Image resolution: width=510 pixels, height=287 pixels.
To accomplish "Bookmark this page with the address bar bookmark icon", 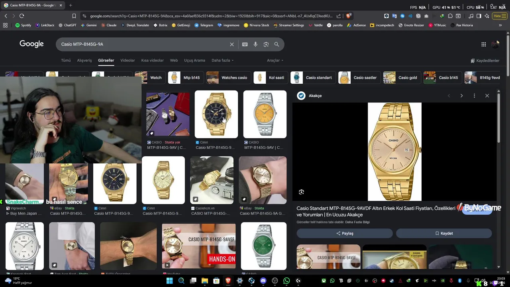I will coord(74,16).
